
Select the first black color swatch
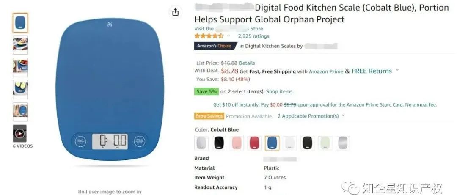click(x=219, y=143)
